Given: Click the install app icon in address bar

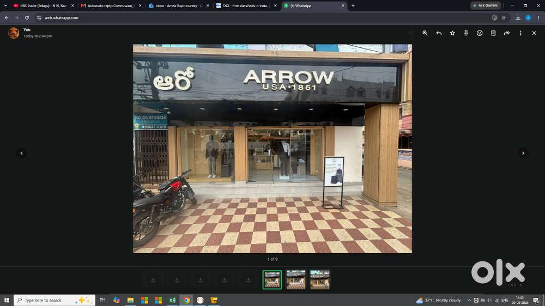Looking at the screenshot, I should (x=494, y=18).
